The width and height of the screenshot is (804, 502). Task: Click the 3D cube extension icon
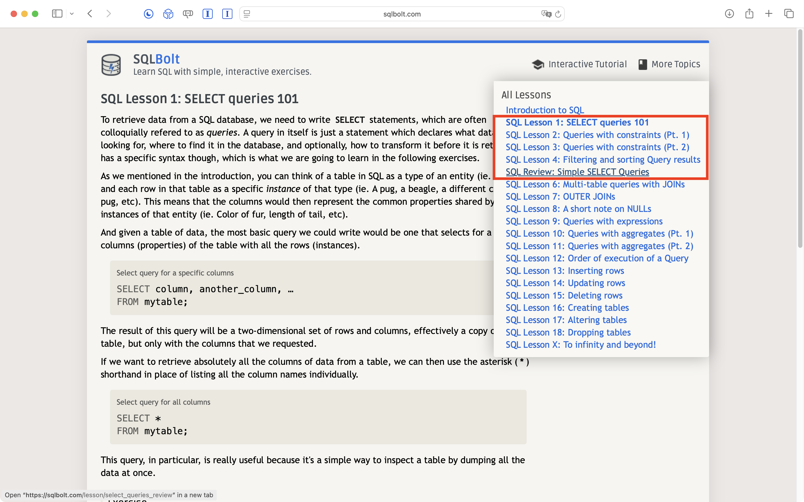coord(168,14)
